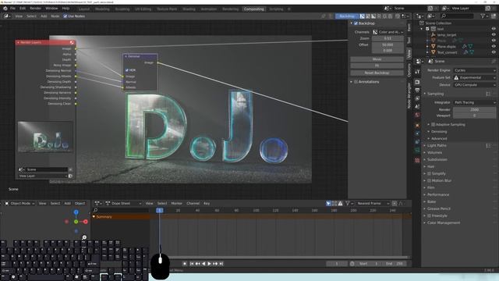This screenshot has width=499, height=281.
Task: Click the render button on Render Layers node
Action: pos(70,176)
